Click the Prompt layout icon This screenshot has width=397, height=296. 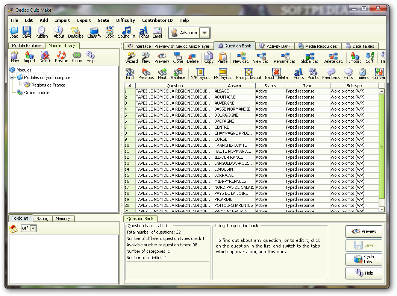point(249,74)
